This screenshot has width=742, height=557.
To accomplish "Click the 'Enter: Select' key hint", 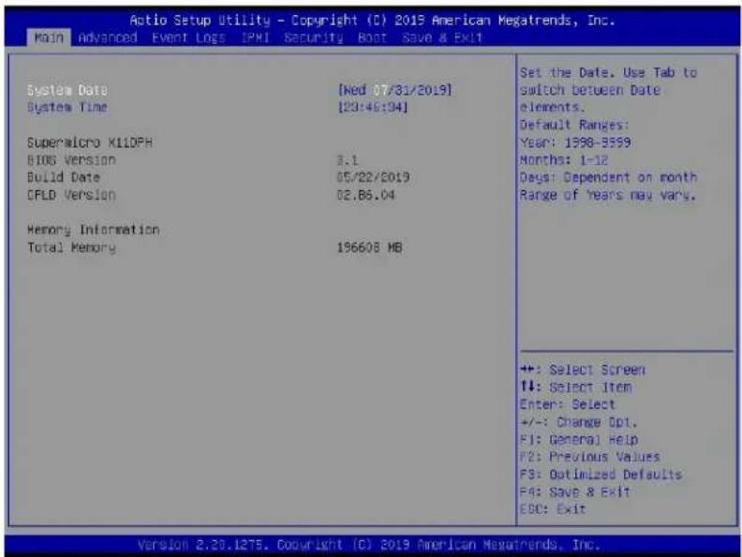I will pos(568,404).
